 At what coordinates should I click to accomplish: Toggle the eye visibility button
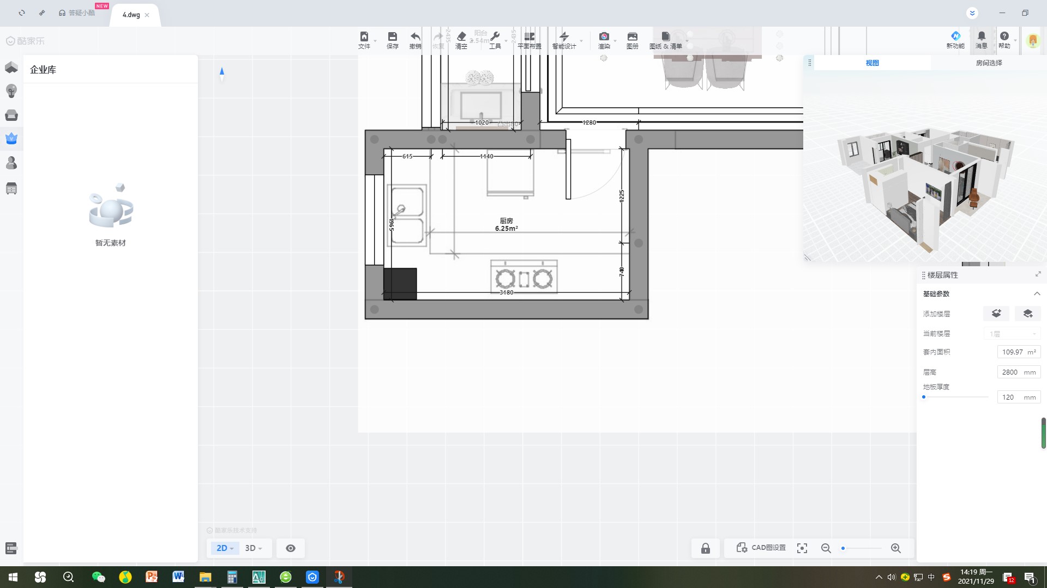coord(291,548)
